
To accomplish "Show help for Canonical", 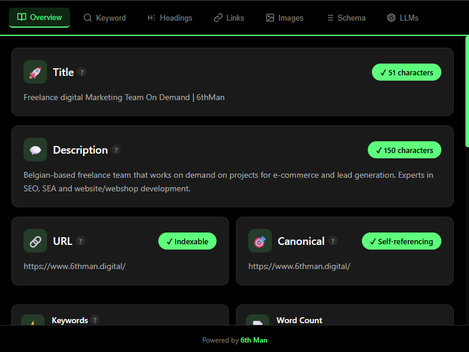I will coord(332,241).
